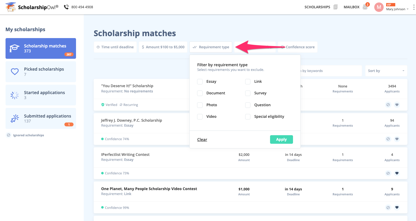This screenshot has height=221, width=416.
Task: Toggle the Special eligibility checkbox
Action: [248, 117]
